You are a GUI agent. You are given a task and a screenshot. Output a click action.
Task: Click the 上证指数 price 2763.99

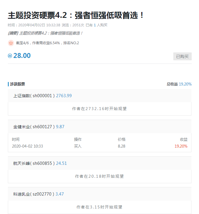click(x=64, y=96)
